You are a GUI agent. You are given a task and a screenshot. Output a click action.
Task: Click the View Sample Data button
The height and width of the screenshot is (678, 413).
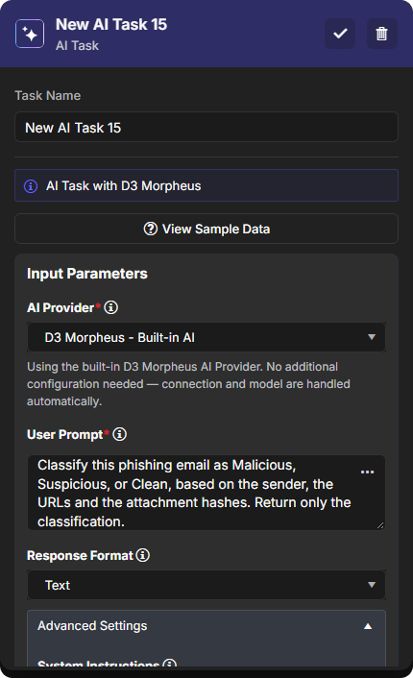(206, 229)
